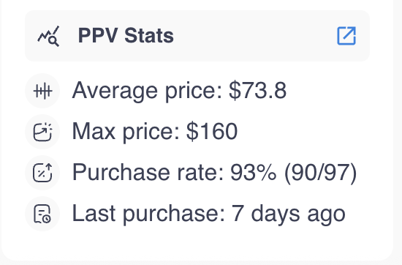
Task: Click the 7 days ago value
Action: point(289,214)
